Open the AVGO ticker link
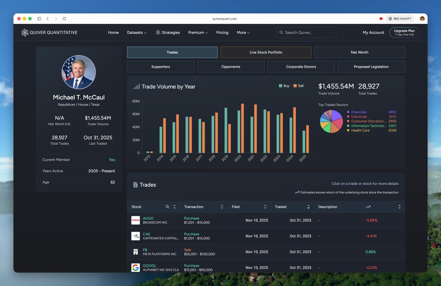The height and width of the screenshot is (286, 441). point(148,219)
